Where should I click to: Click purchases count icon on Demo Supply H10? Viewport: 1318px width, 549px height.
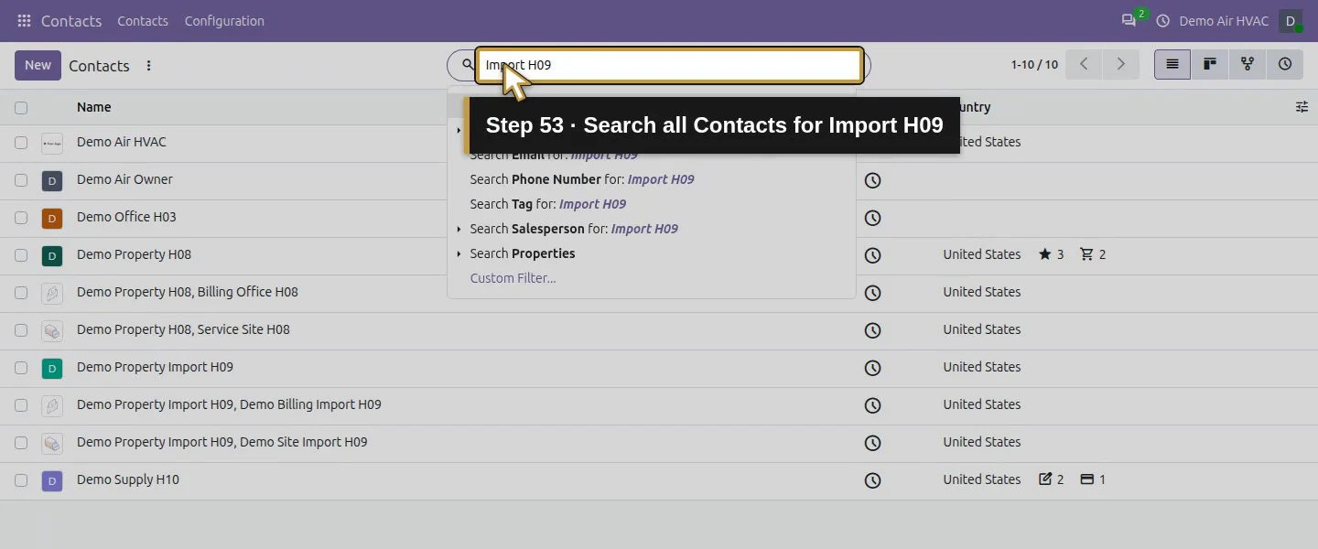[x=1051, y=479]
